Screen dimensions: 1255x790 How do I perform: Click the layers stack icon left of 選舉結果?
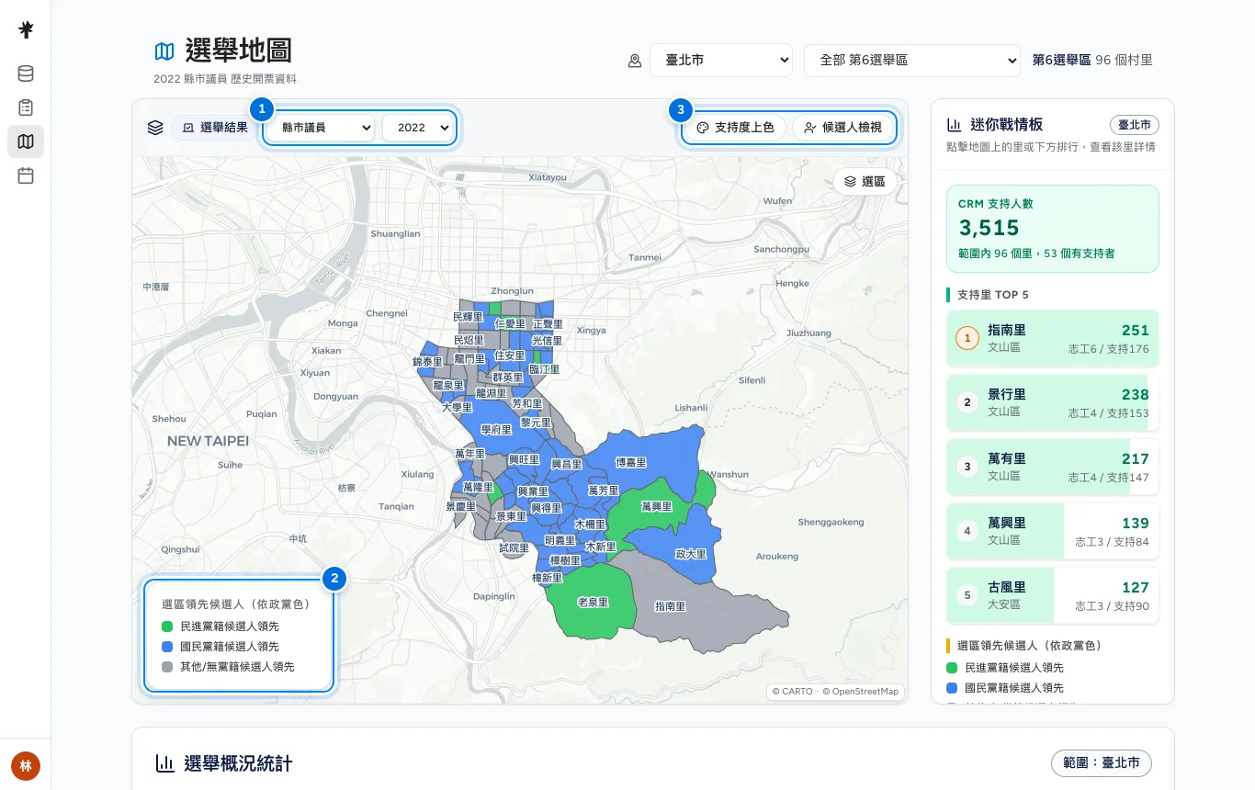[x=155, y=128]
